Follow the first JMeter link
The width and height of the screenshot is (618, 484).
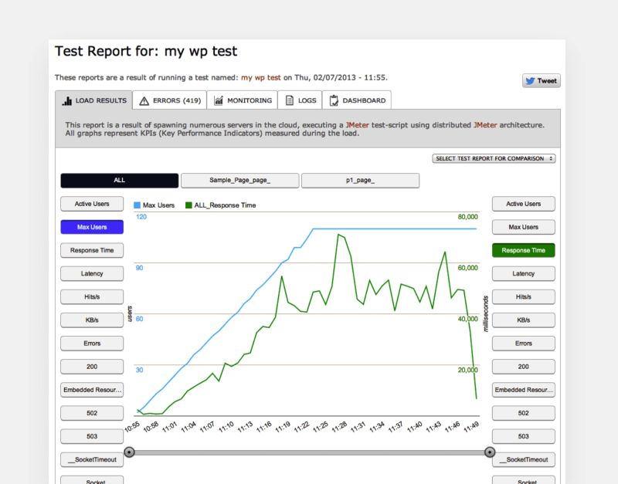pyautogui.click(x=358, y=125)
